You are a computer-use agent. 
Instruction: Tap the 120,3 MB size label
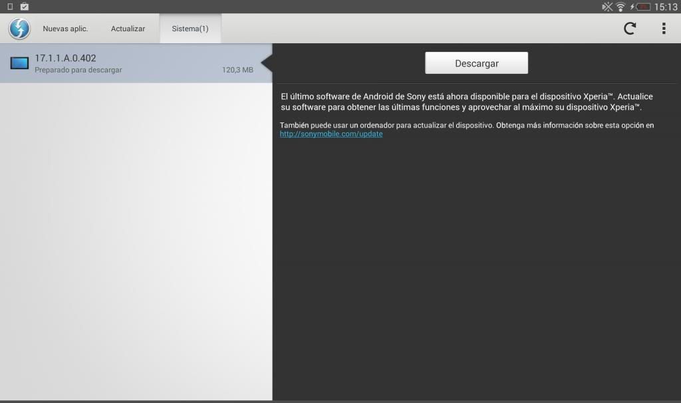pos(237,70)
